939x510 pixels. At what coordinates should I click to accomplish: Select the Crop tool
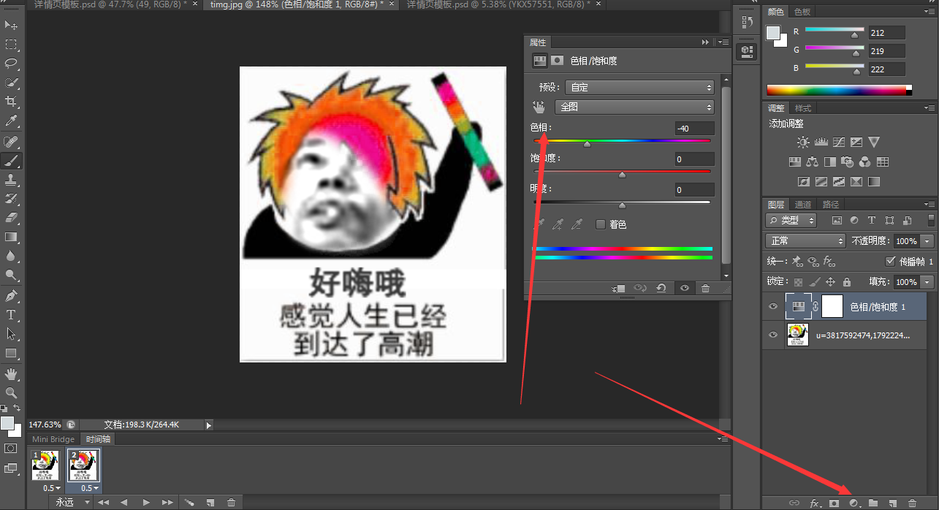[x=11, y=102]
